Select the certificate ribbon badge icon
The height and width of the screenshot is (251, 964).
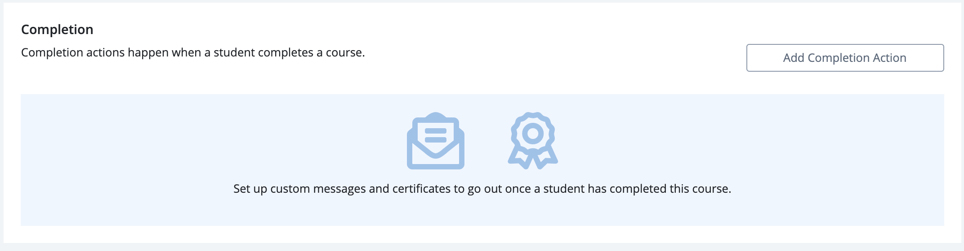coord(533,141)
